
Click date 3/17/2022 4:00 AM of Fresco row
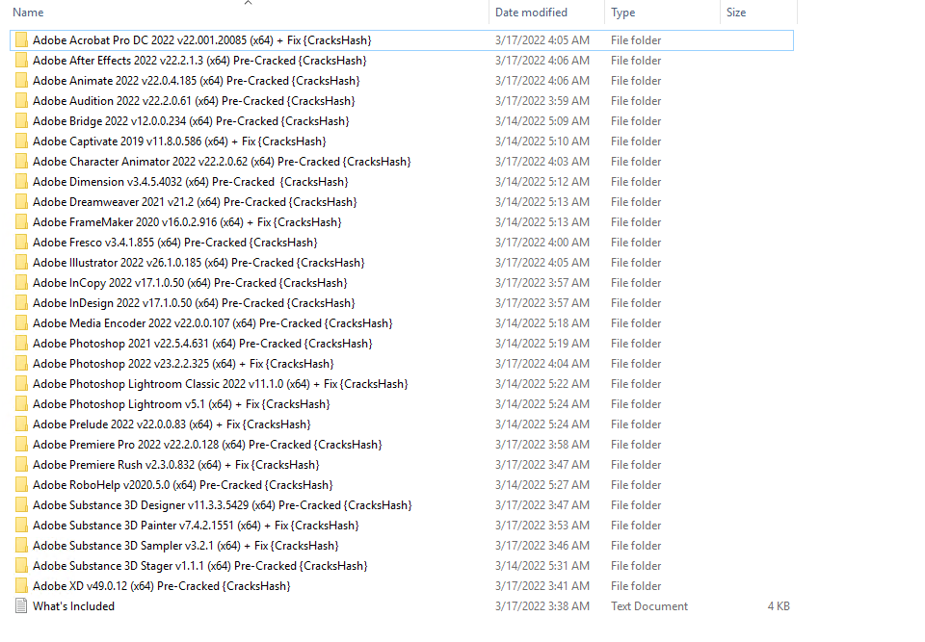click(x=542, y=243)
